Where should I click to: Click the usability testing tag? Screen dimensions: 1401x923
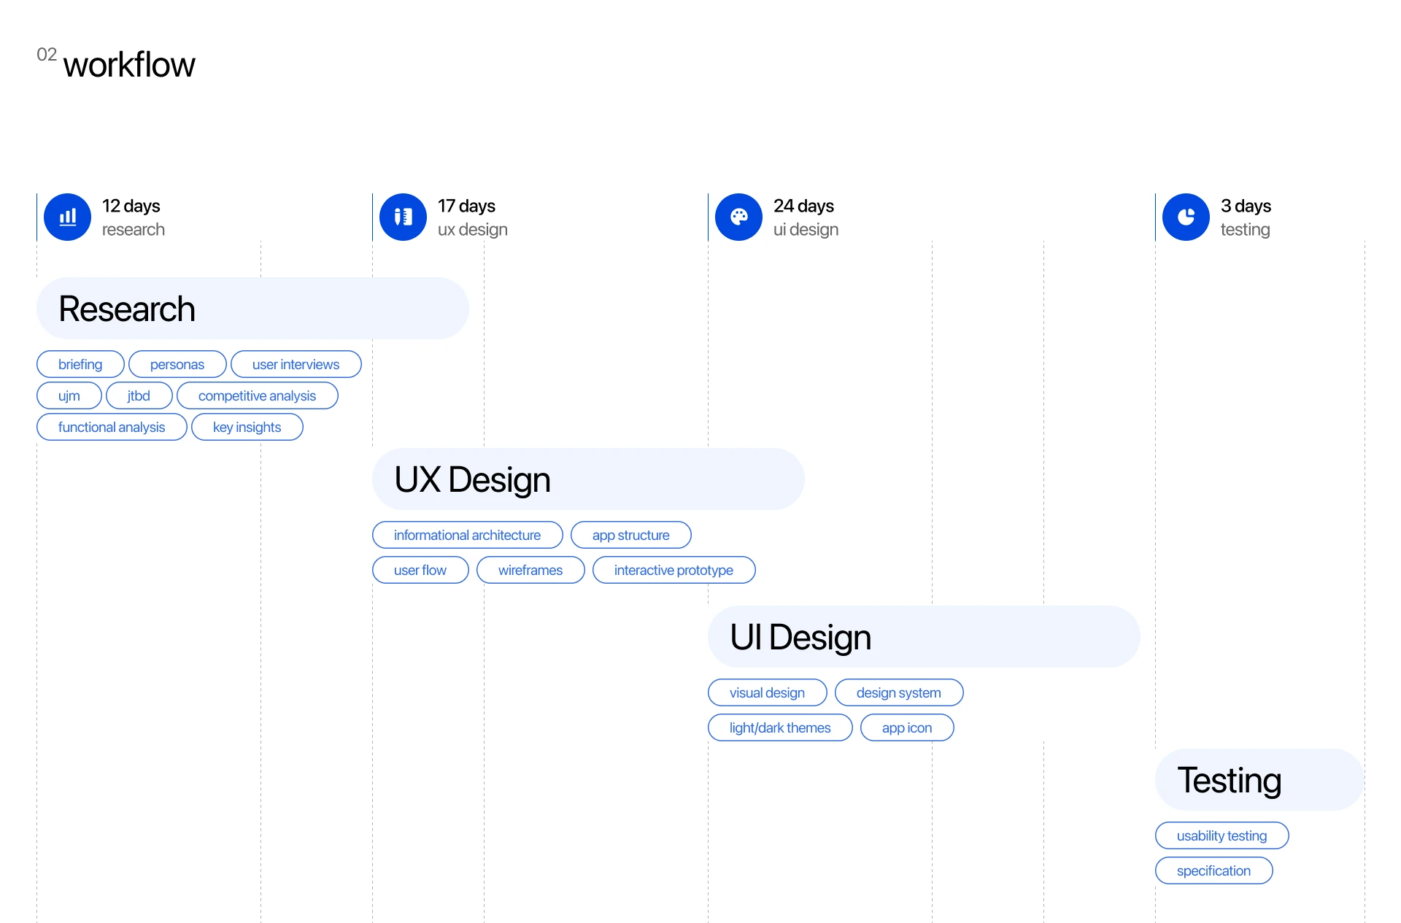1221,835
